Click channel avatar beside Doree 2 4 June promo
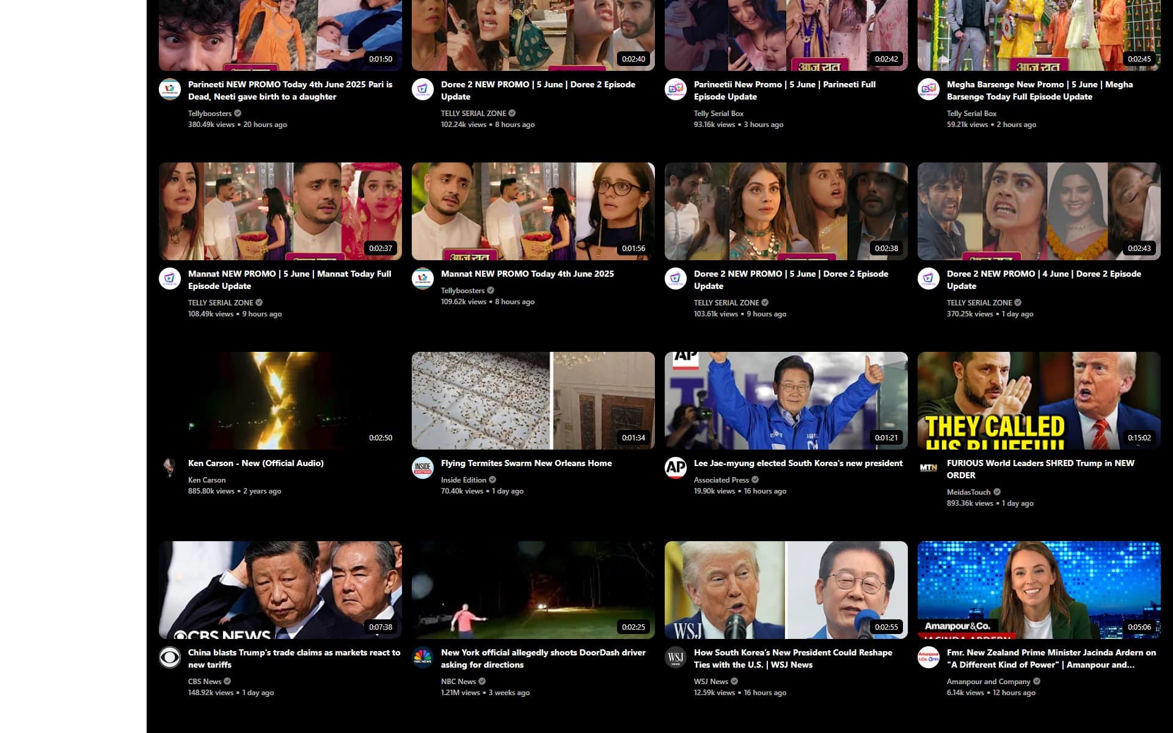 point(929,279)
